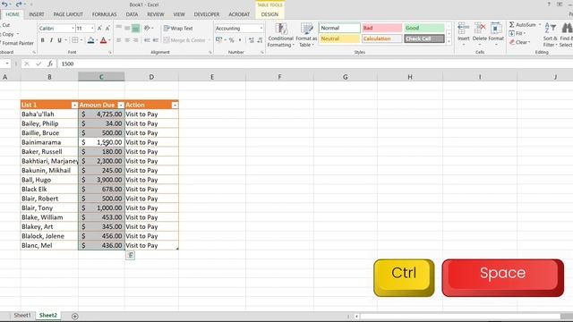This screenshot has width=573, height=322.
Task: Click Fill button in Editing
Action: click(x=517, y=33)
